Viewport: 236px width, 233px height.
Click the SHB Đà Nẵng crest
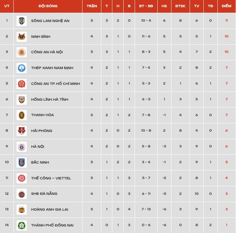(x=22, y=194)
